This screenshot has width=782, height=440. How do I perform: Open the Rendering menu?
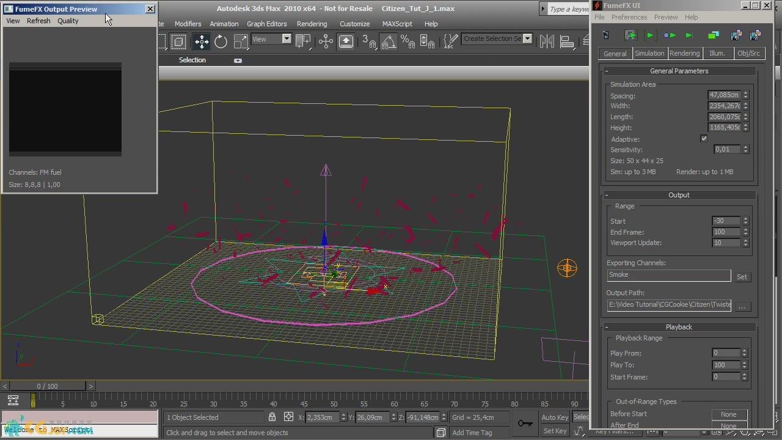coord(312,24)
